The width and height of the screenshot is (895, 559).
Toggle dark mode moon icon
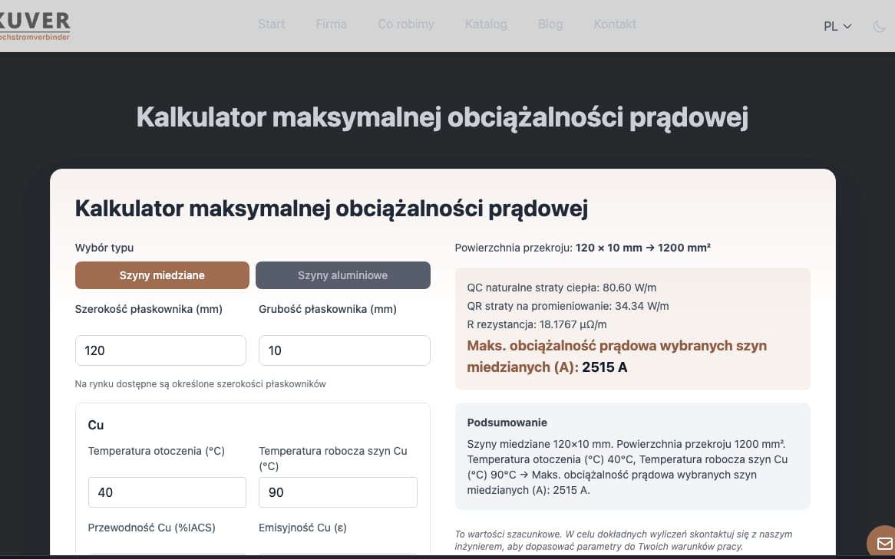[x=879, y=26]
